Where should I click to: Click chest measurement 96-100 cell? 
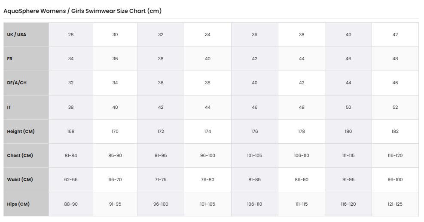pyautogui.click(x=207, y=155)
